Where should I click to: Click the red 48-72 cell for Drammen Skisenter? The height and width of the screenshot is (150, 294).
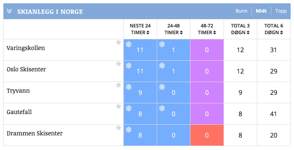[207, 135]
